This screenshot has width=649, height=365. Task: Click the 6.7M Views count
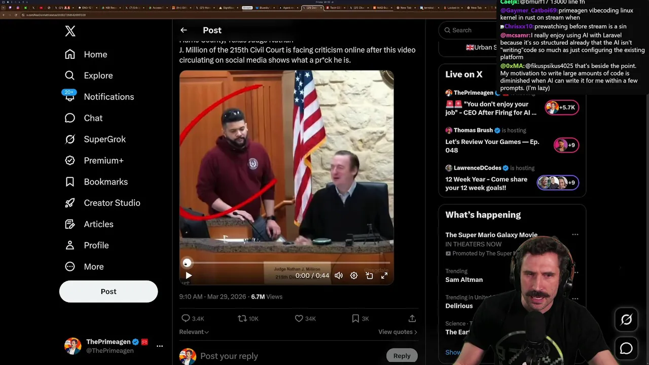click(x=267, y=297)
